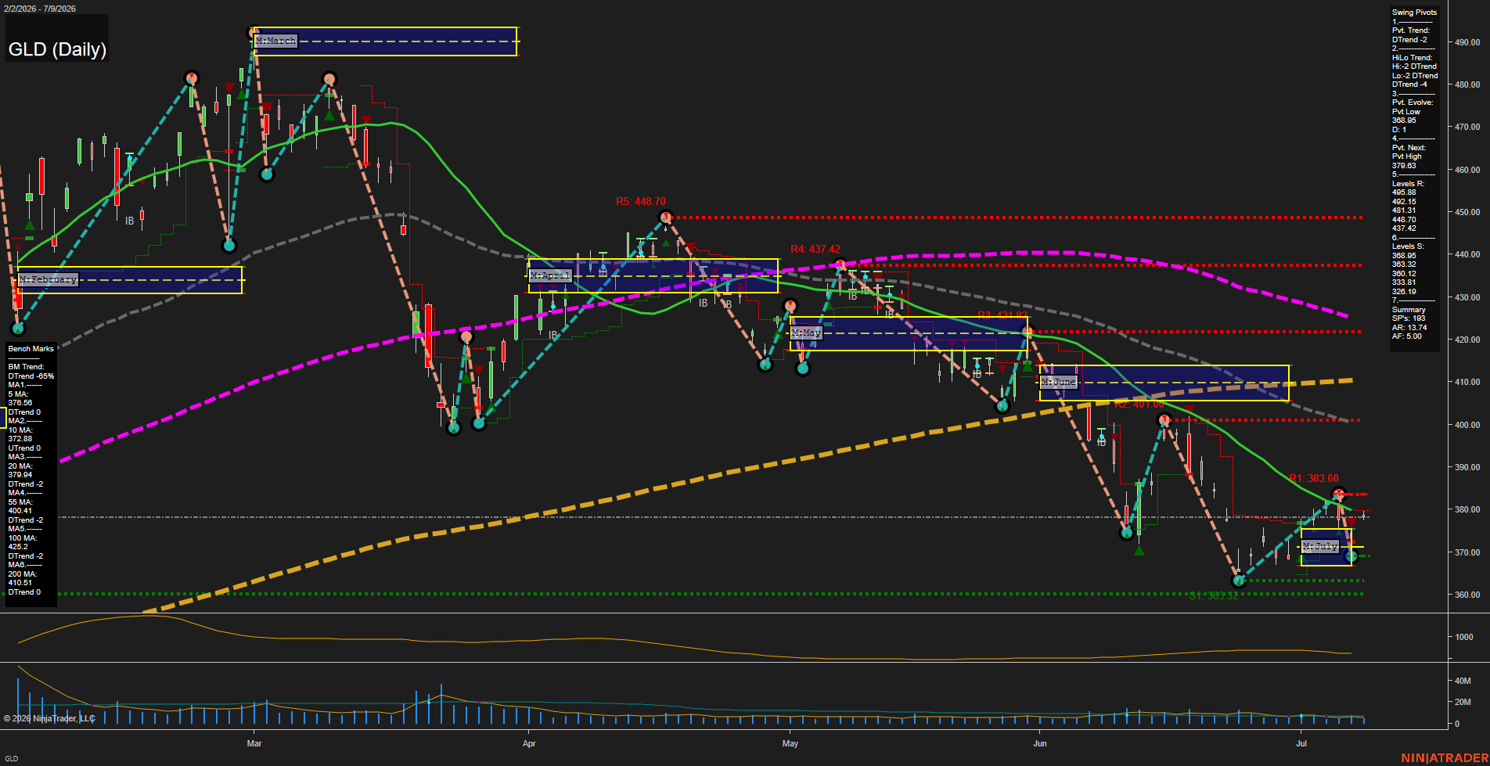Click the SP's: 193 summary value
The image size is (1490, 766).
1409,318
